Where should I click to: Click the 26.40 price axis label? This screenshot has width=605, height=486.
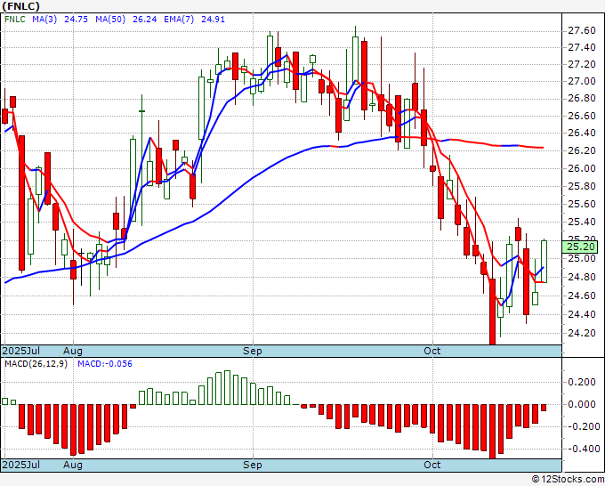point(582,133)
